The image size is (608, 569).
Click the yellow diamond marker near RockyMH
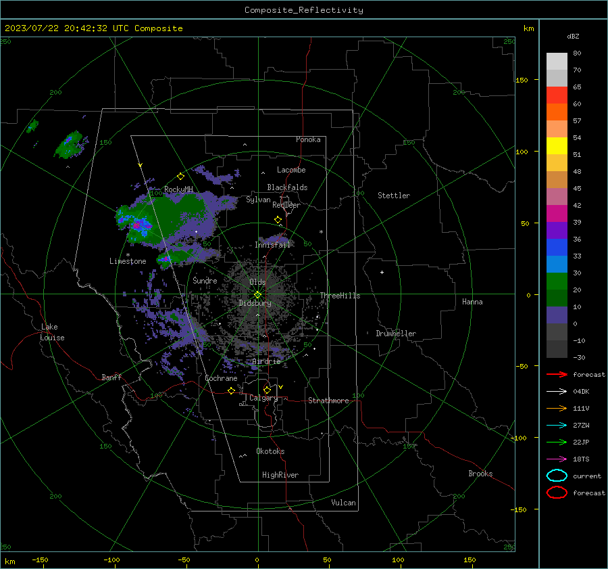coord(180,177)
